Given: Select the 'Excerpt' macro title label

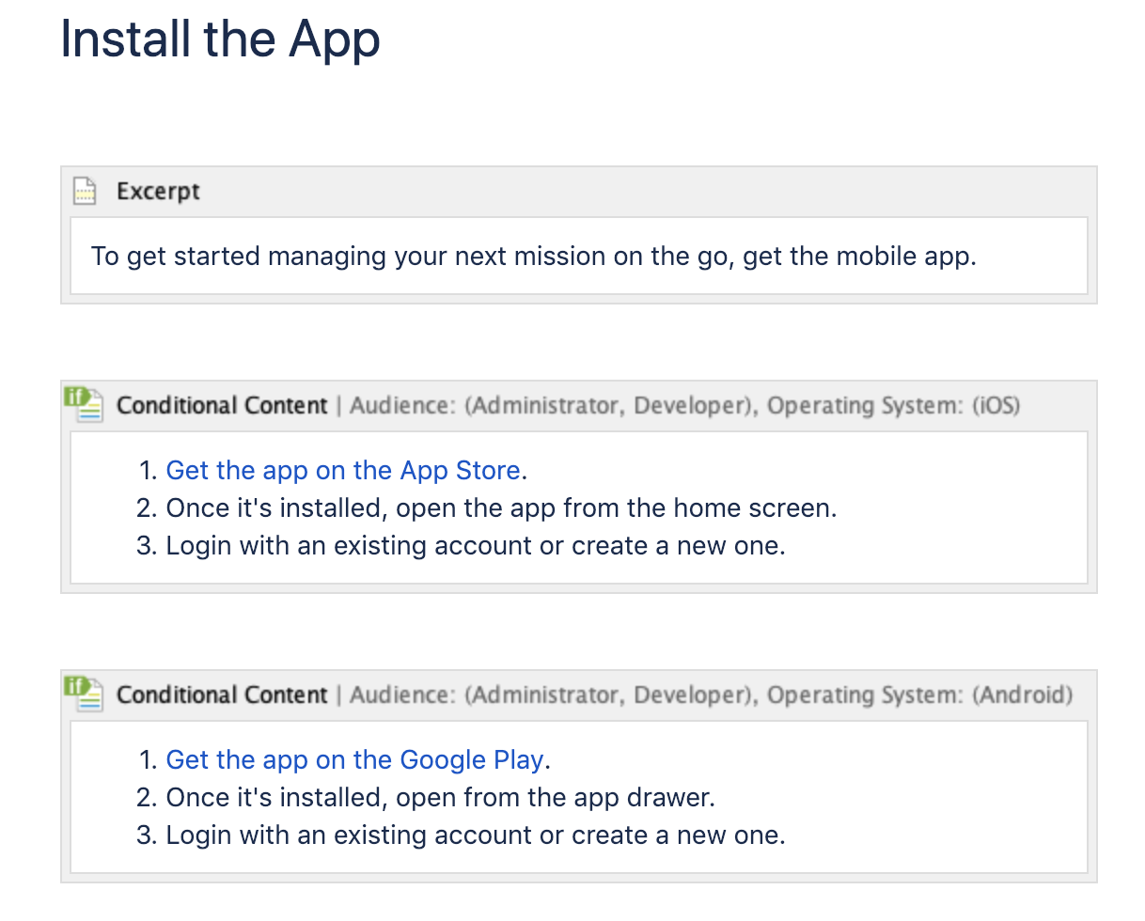Looking at the screenshot, I should tap(158, 191).
